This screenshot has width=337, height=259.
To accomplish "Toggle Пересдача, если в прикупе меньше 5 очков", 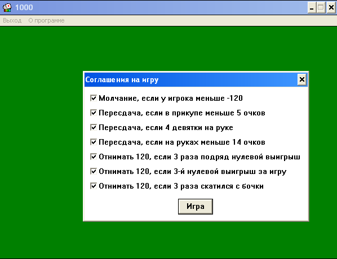I will coord(94,113).
